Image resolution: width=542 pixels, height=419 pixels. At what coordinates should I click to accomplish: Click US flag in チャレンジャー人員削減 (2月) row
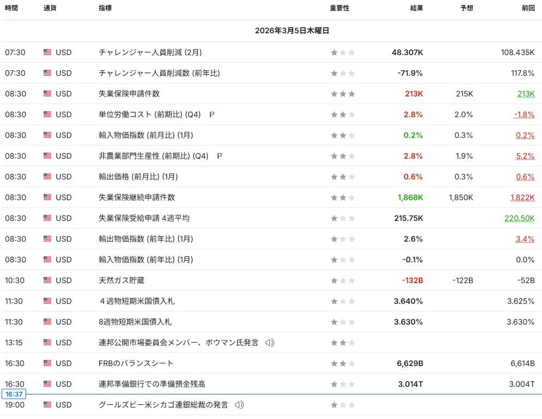pyautogui.click(x=47, y=52)
